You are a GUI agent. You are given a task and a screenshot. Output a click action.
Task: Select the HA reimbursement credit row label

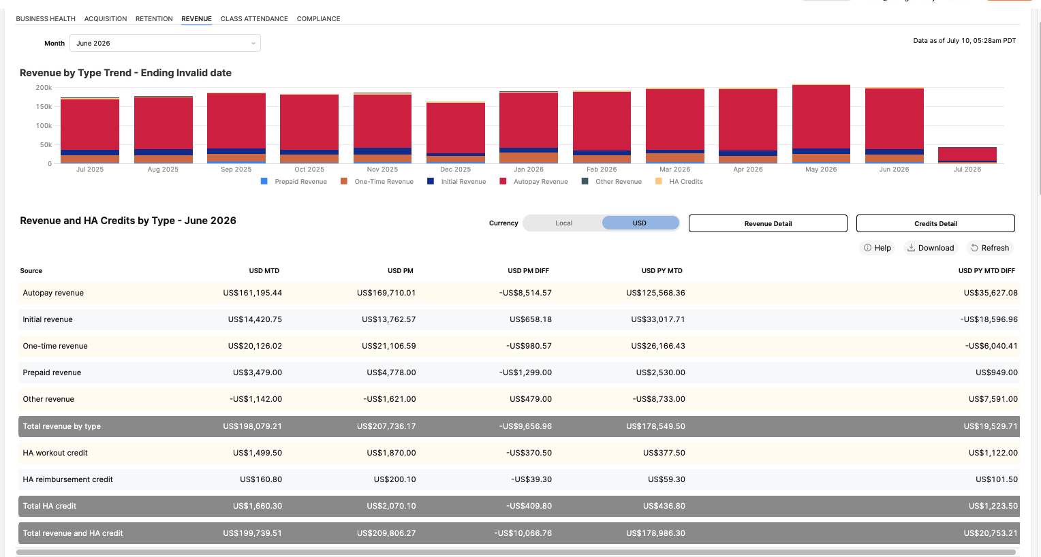pyautogui.click(x=68, y=479)
